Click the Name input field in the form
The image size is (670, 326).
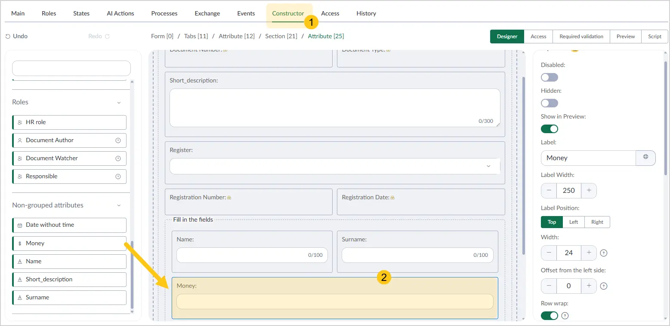252,255
